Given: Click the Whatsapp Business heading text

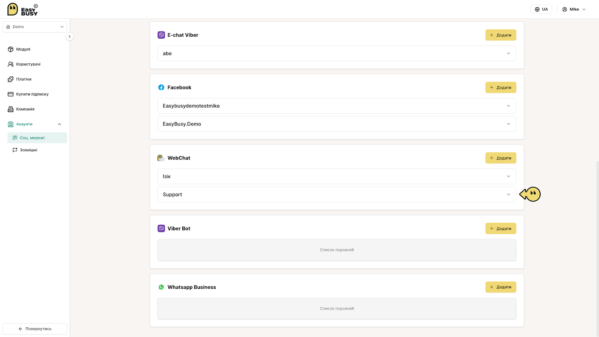Looking at the screenshot, I should click(x=192, y=287).
